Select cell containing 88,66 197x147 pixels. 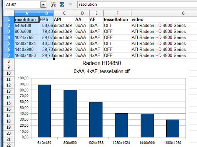[46, 25]
